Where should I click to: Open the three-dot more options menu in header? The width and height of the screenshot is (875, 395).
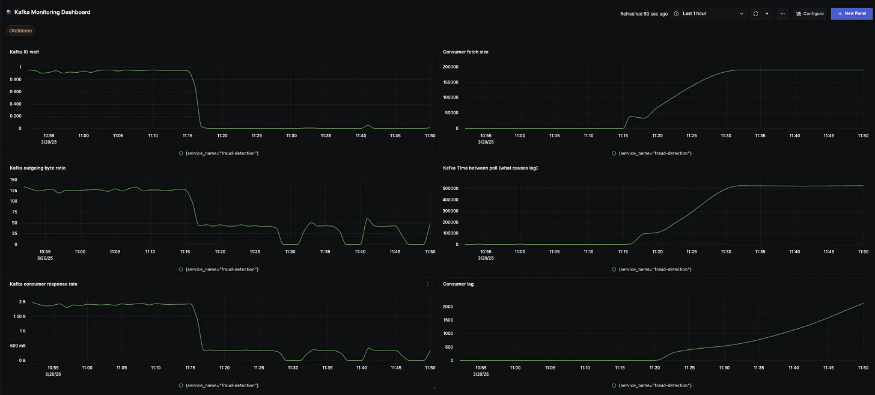pos(782,13)
